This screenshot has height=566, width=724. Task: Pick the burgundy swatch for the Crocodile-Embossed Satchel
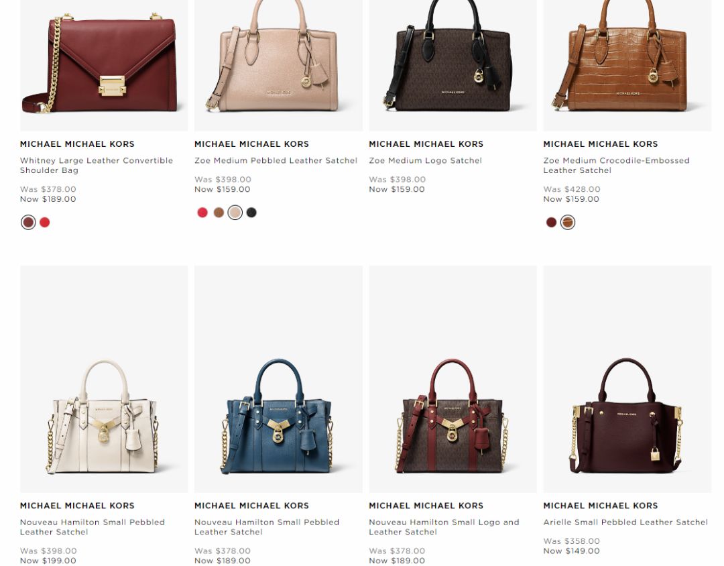point(551,222)
